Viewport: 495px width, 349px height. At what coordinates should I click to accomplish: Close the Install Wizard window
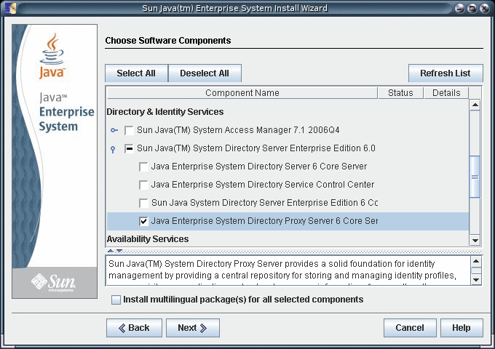[484, 9]
